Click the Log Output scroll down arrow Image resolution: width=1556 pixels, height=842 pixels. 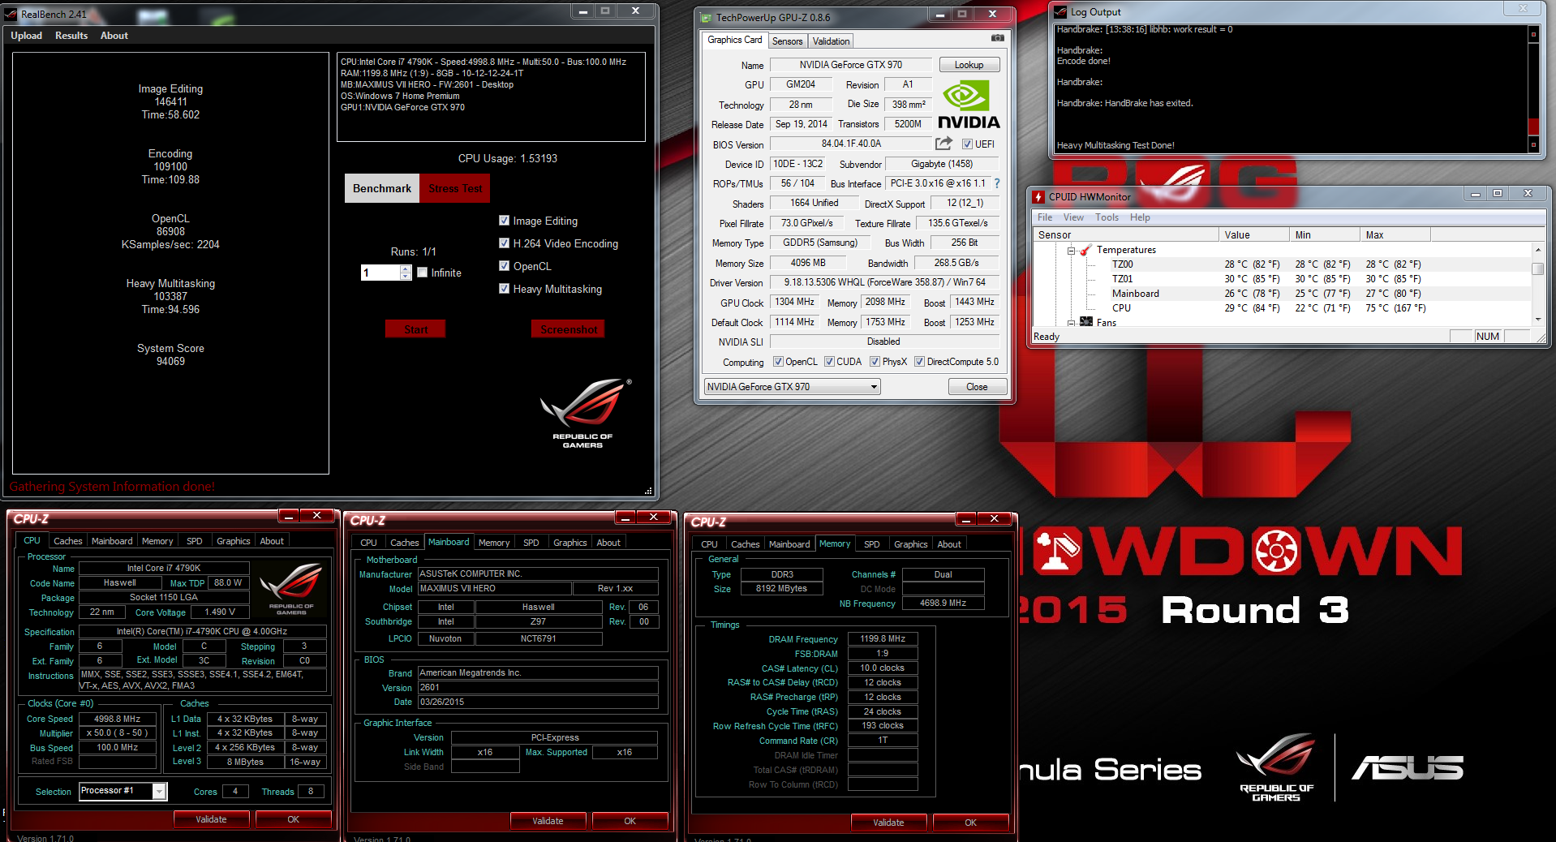1533,144
